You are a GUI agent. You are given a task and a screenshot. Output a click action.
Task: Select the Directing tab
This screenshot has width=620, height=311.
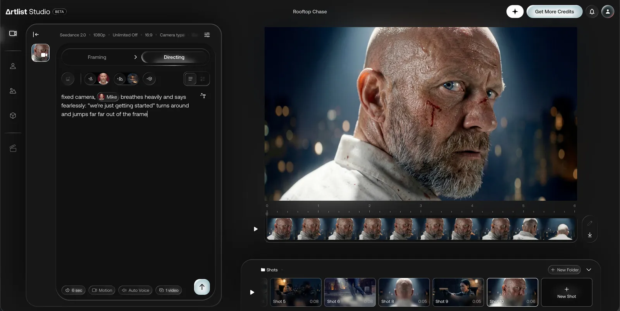174,57
